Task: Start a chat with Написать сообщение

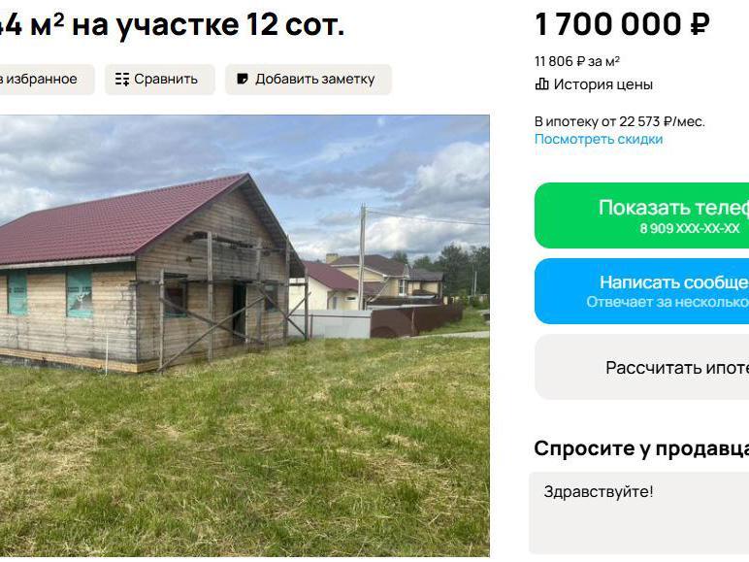Action: click(x=641, y=291)
